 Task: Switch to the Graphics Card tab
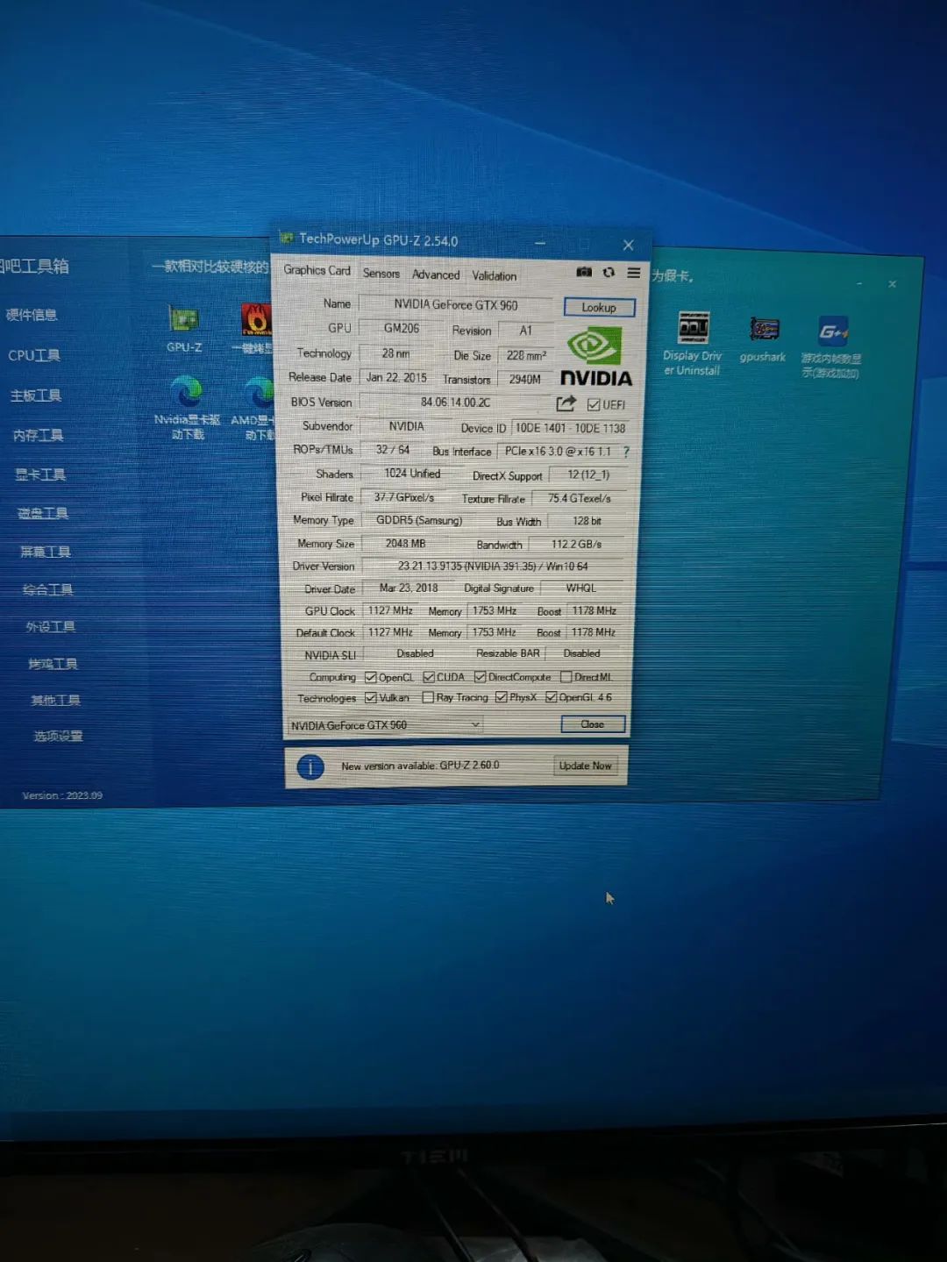click(317, 270)
